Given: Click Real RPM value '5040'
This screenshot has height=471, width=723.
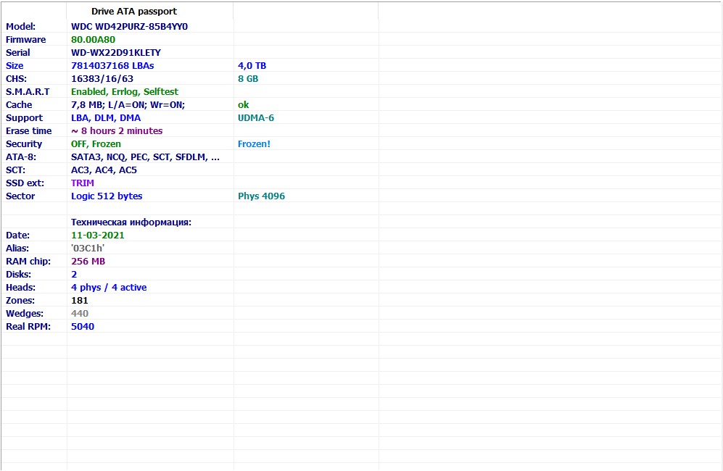Looking at the screenshot, I should coord(83,326).
